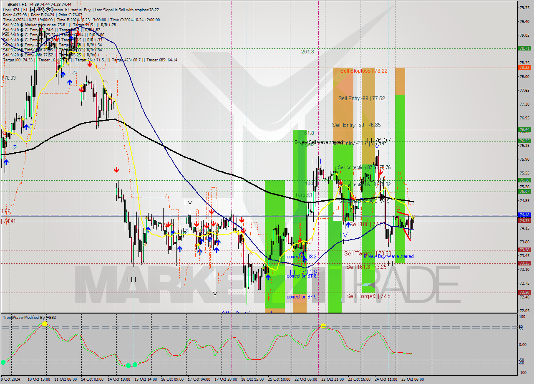The height and width of the screenshot is (384, 534).
Task: Click the green '261.8' Fibonacci label
Action: (307, 52)
